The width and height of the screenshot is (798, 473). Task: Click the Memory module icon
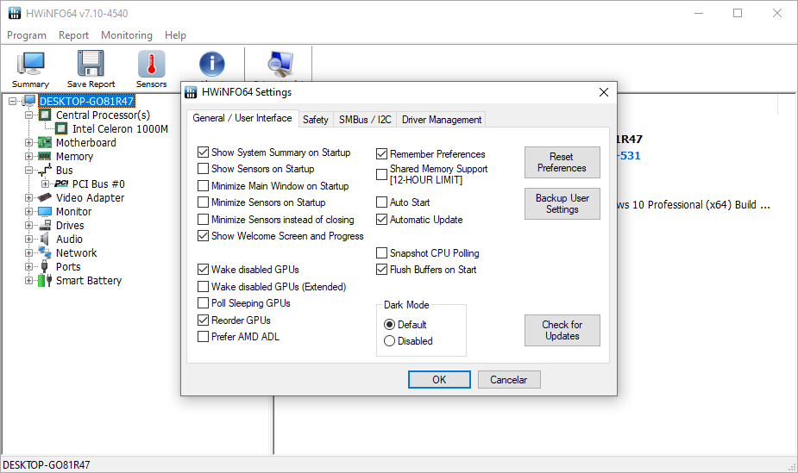point(45,156)
